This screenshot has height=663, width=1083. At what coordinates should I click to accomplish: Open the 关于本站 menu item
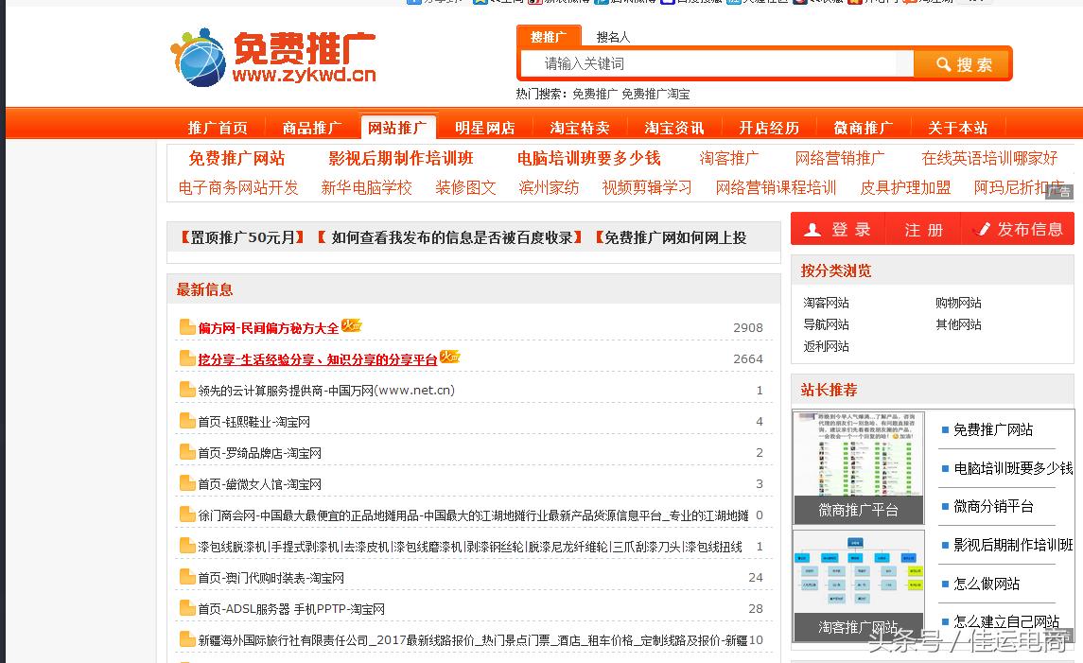point(956,126)
